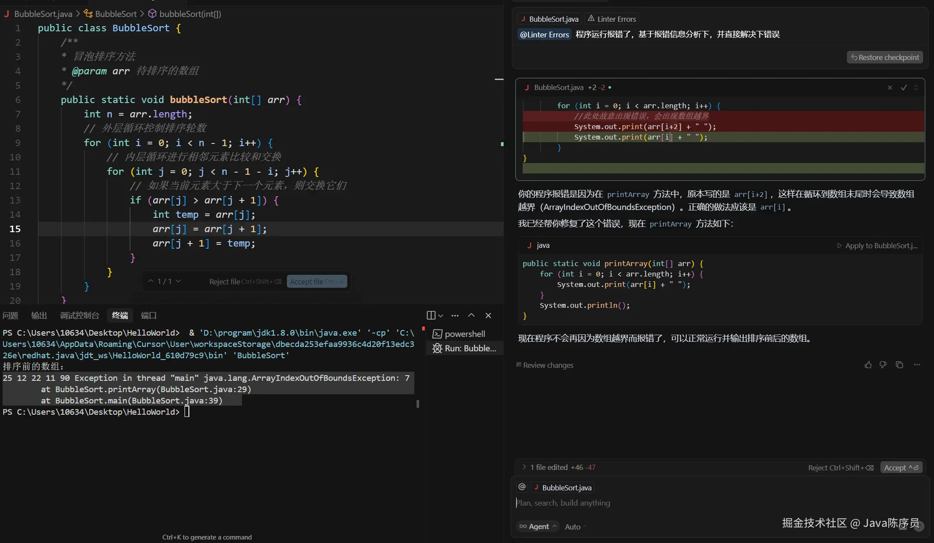
Task: Click the Accept file button in editor
Action: click(316, 282)
